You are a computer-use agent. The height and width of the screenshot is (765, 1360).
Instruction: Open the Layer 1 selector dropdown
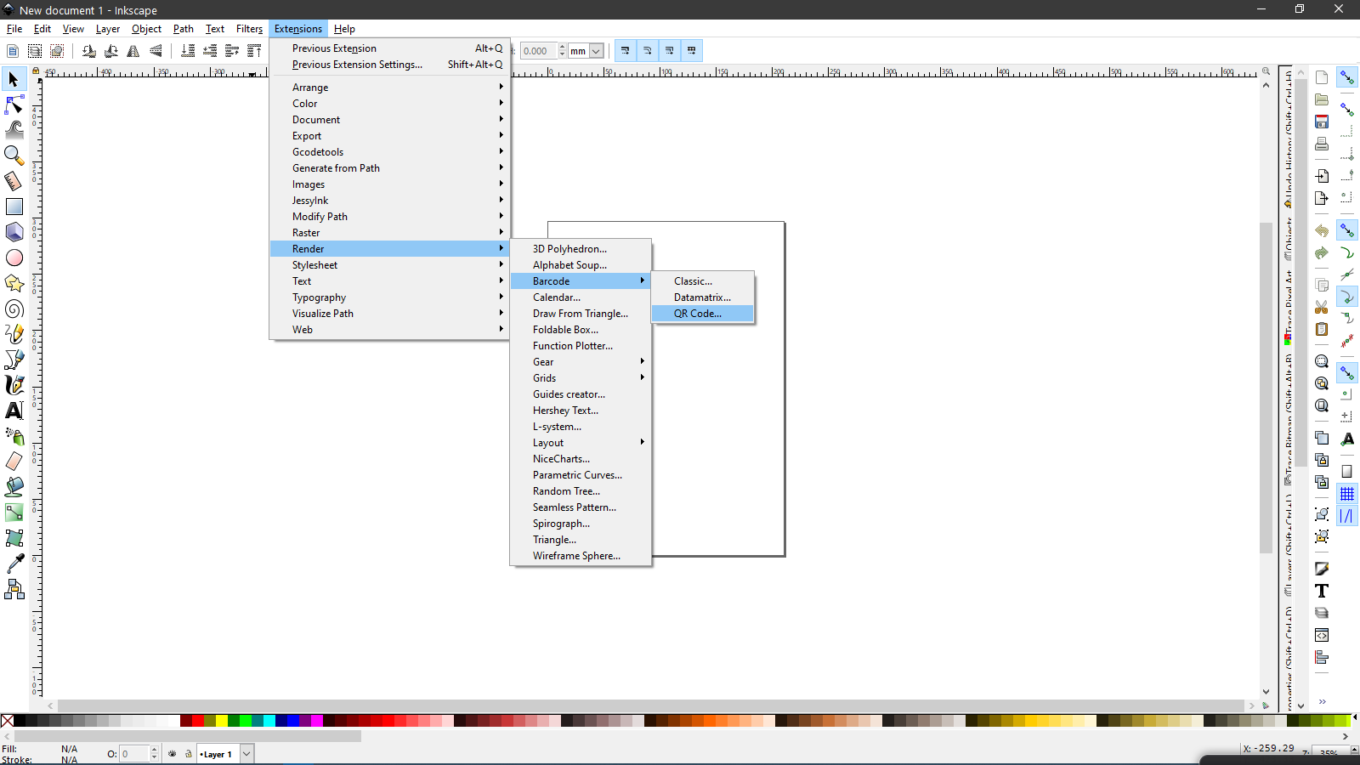click(x=225, y=754)
